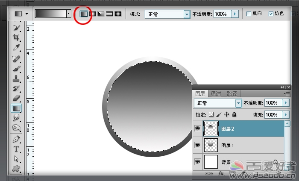Open options bar 不透明度 slider arrow

pos(235,14)
